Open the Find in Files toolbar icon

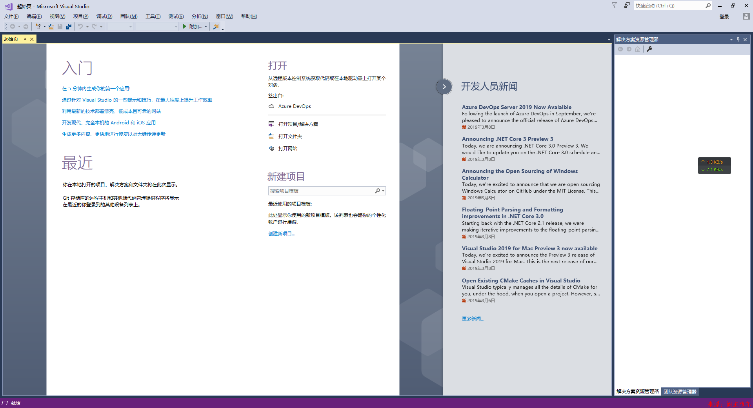[x=216, y=27]
